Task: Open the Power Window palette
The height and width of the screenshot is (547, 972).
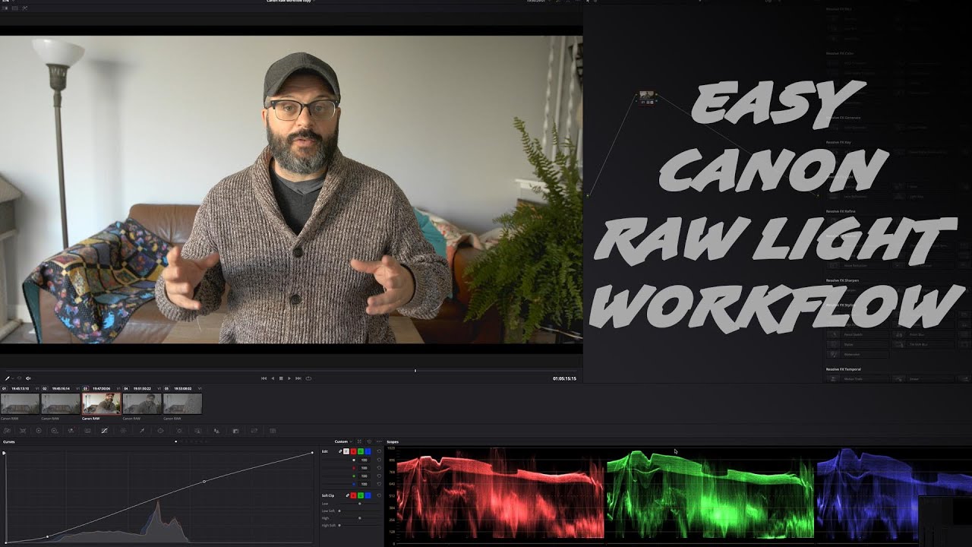Action: [160, 431]
